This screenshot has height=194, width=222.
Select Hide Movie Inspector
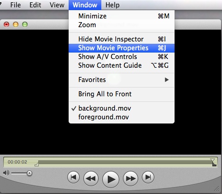(122, 39)
